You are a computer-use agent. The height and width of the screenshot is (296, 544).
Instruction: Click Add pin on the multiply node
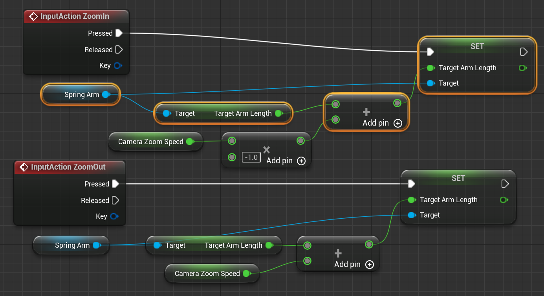click(286, 161)
